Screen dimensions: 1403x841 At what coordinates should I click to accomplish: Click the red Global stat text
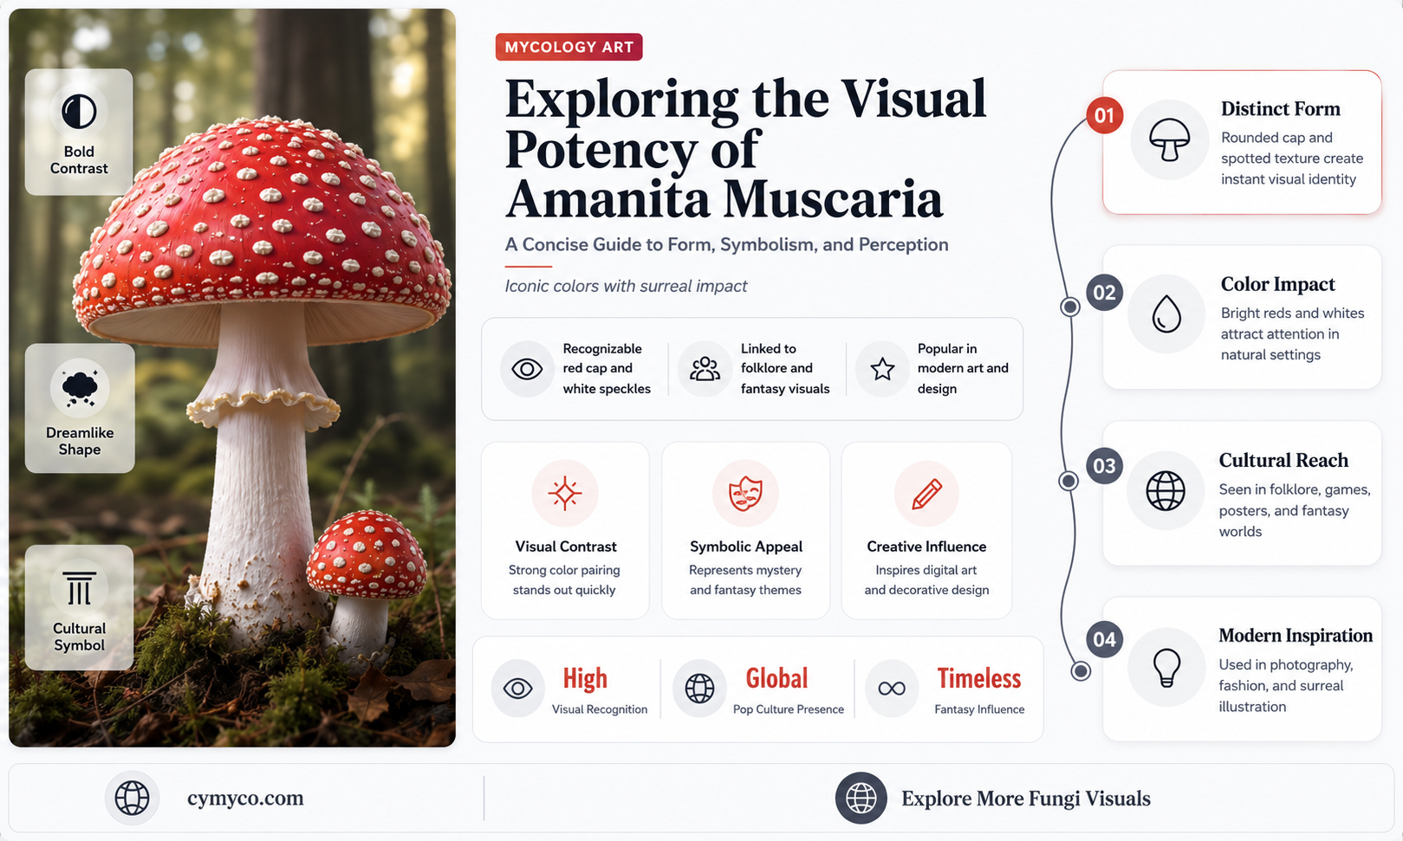(776, 678)
